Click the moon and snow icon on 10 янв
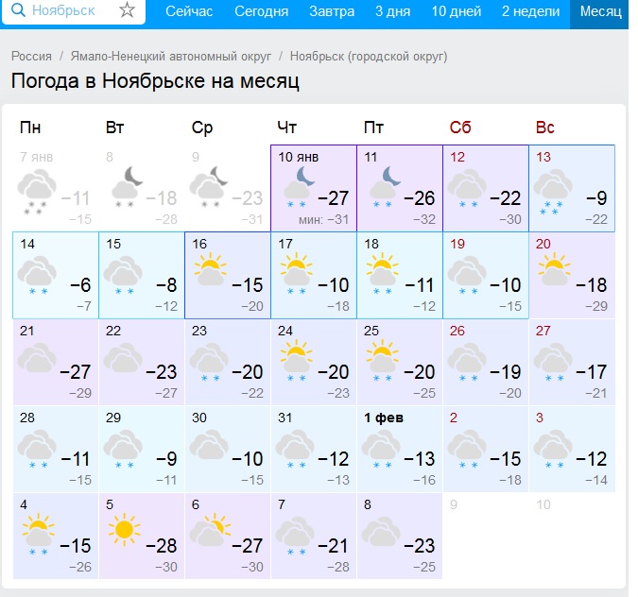Screen dimensions: 638x597 [x=300, y=187]
